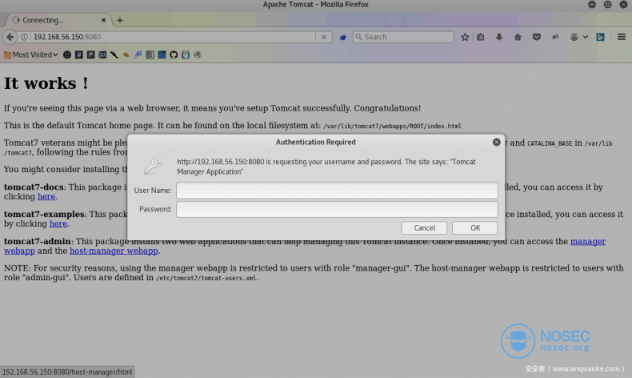
Task: Open the gray globe bookmark icon
Action: pos(197,55)
